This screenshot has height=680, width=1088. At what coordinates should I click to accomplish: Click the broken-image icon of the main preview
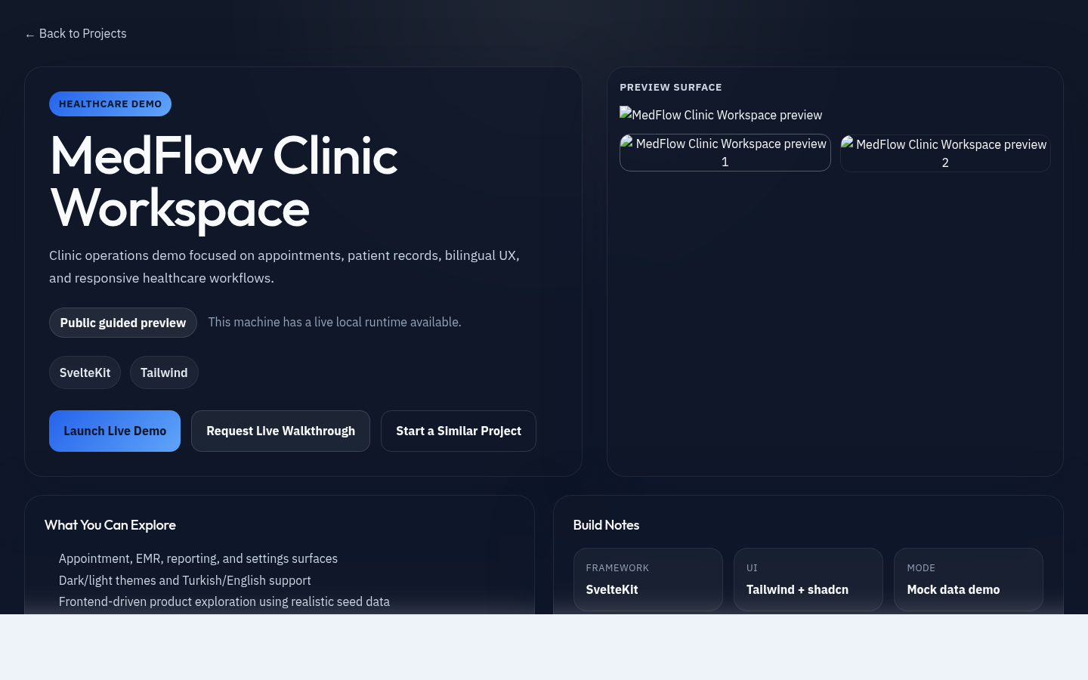click(626, 115)
